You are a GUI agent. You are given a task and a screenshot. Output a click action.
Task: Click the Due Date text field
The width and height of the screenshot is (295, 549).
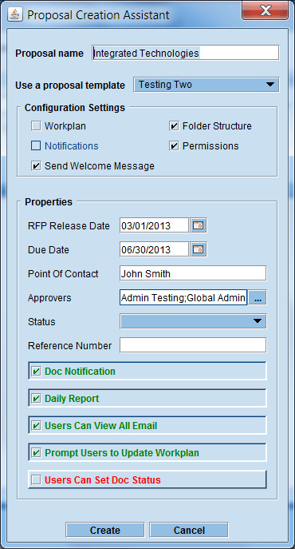tap(154, 249)
